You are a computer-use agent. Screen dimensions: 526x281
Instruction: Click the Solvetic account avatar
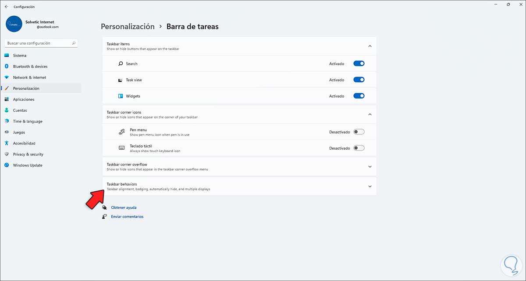tap(14, 24)
